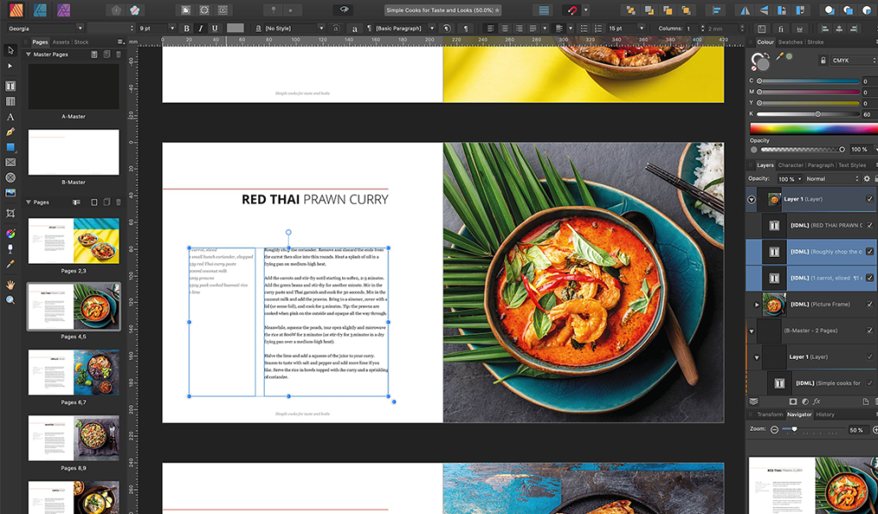
Task: Toggle the Snapping magnet icon
Action: (572, 10)
